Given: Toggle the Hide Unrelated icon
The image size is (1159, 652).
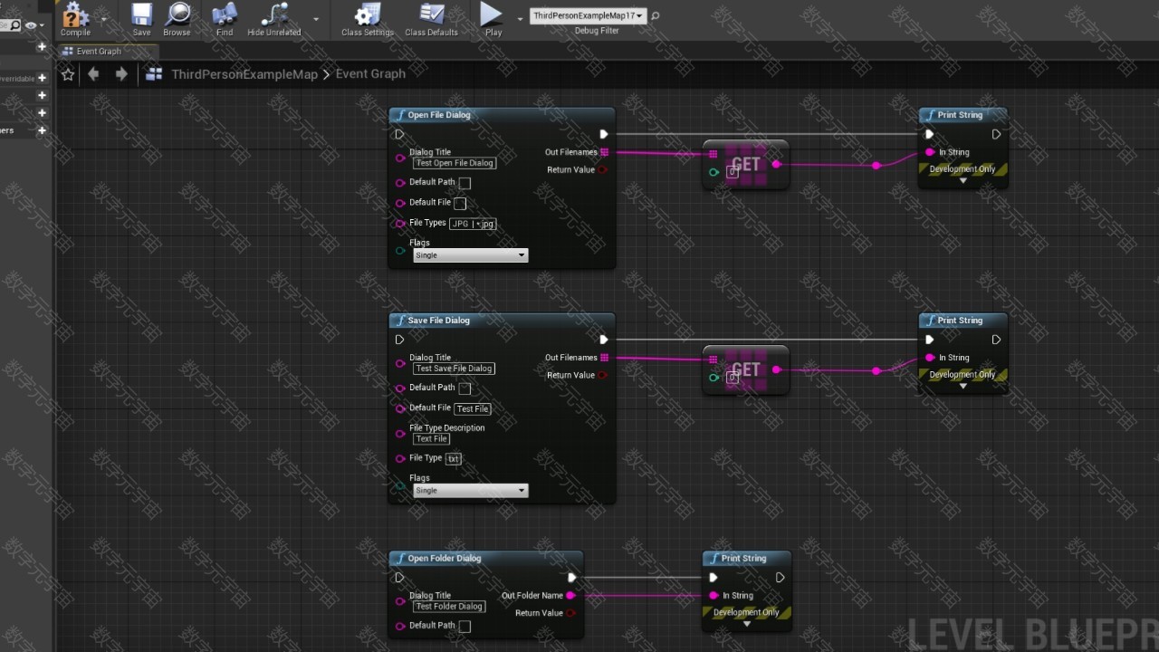Looking at the screenshot, I should click(273, 15).
